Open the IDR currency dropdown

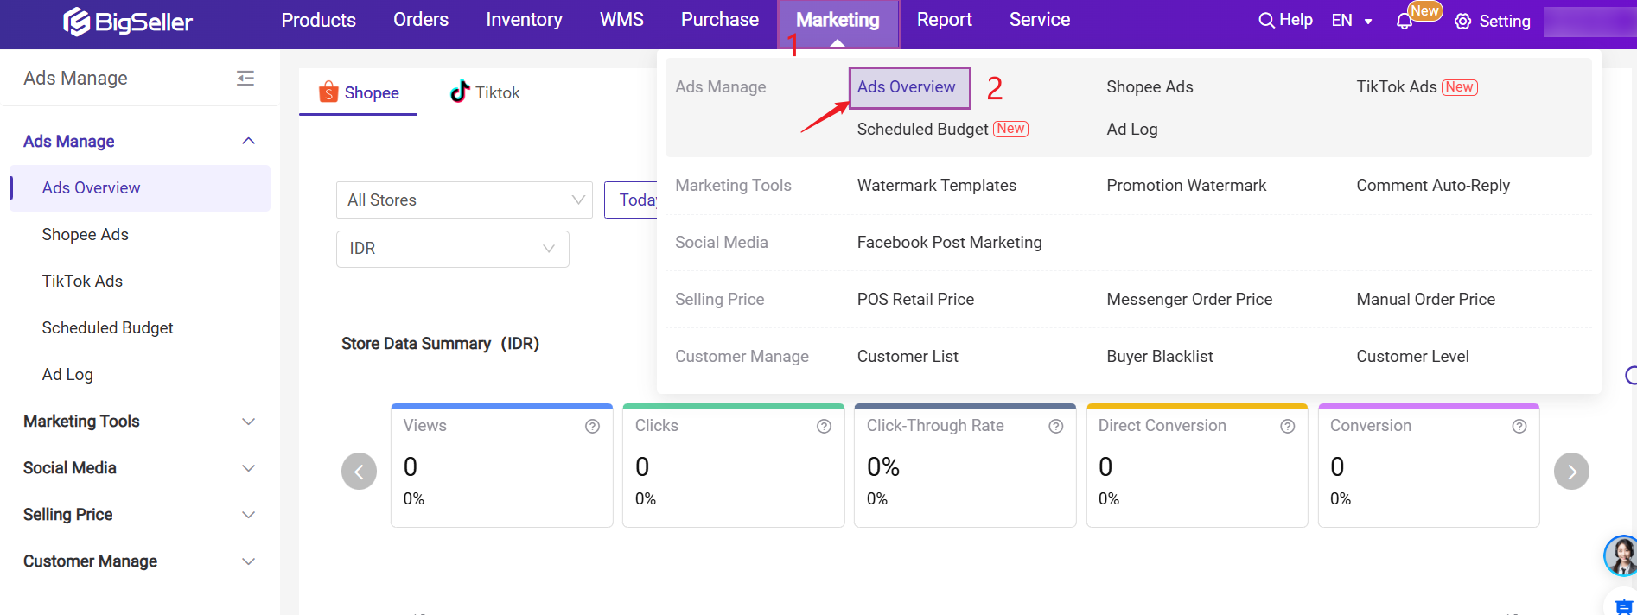pyautogui.click(x=452, y=249)
